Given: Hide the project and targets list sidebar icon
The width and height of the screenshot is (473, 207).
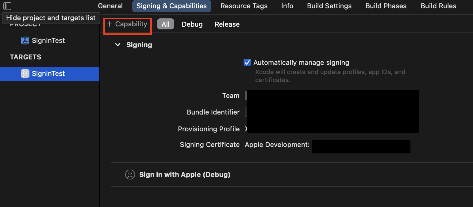Looking at the screenshot, I should point(7,6).
